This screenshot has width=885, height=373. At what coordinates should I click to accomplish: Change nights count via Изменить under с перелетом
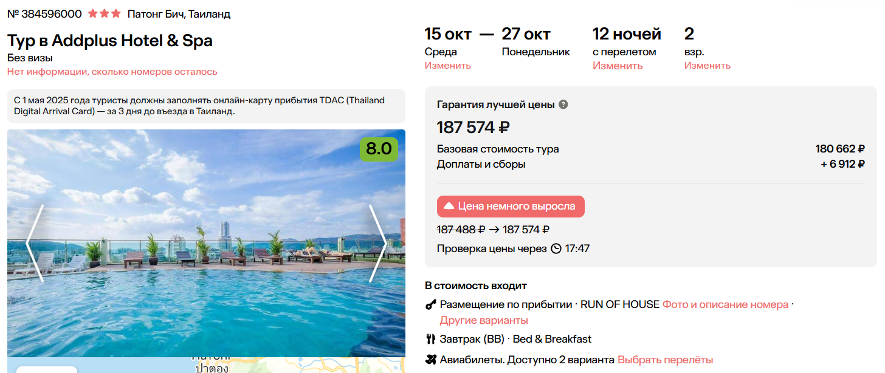[x=618, y=66]
